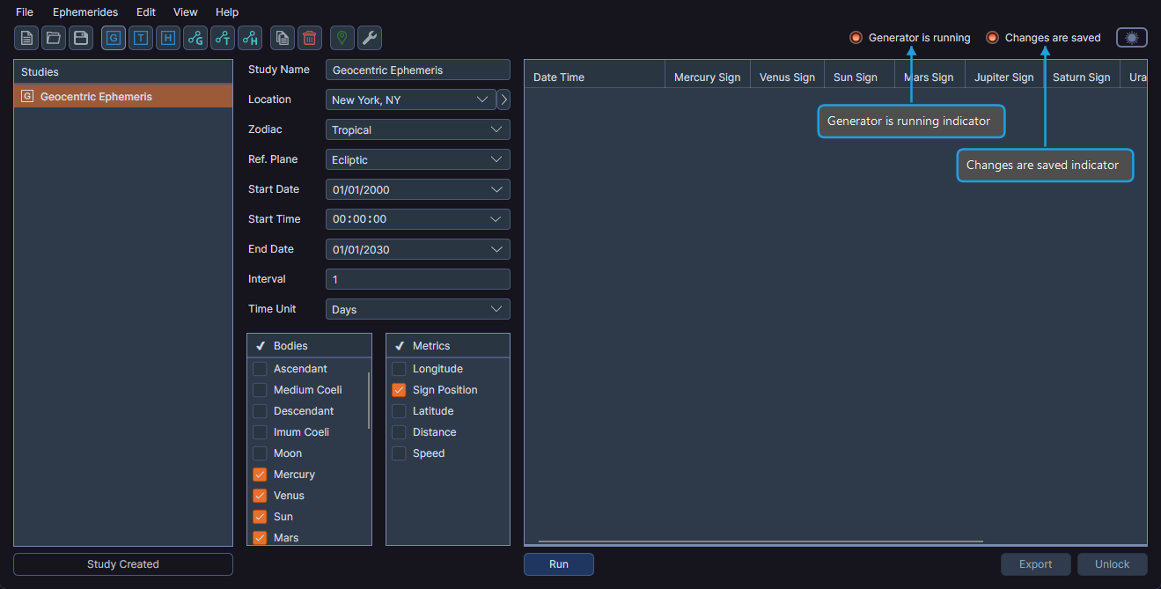Select the Topocentric study type T icon

(140, 38)
